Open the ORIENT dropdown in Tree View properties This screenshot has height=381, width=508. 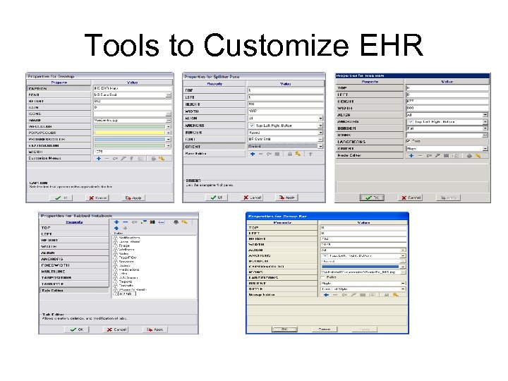click(485, 149)
